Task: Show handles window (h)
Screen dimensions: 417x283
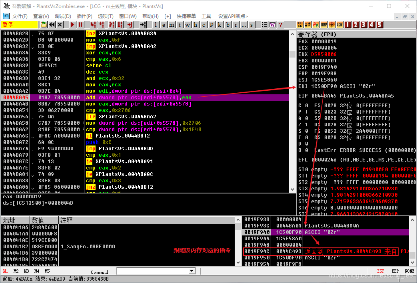Action: [196, 25]
